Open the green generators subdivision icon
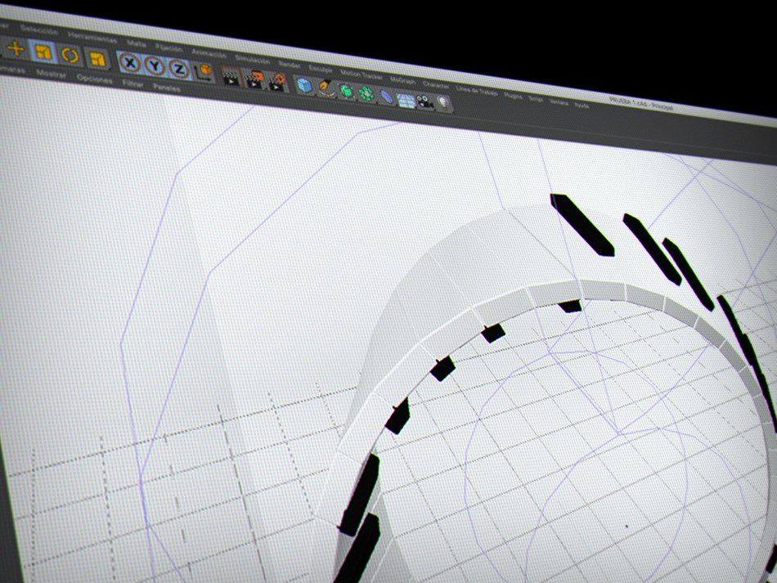Image resolution: width=777 pixels, height=583 pixels. coord(347,91)
